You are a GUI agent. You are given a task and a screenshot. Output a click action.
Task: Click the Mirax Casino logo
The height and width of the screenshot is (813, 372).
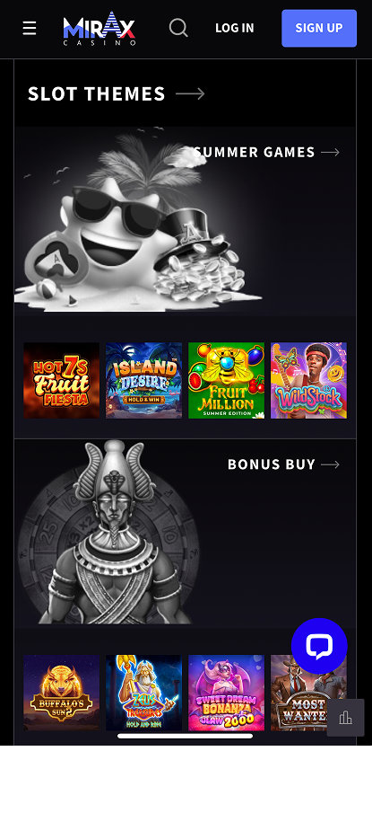pos(99,28)
